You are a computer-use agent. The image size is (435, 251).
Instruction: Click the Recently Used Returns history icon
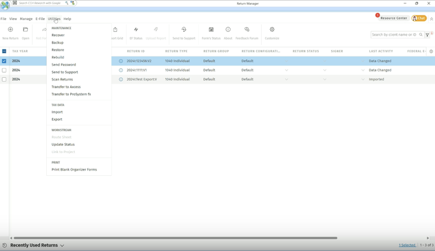5,245
